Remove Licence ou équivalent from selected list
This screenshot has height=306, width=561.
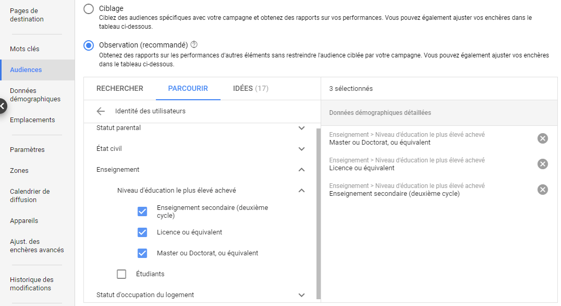542,164
